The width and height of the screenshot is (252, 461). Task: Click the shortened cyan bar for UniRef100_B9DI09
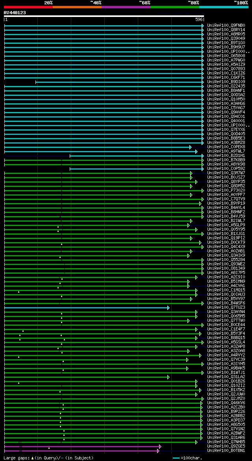click(x=119, y=82)
